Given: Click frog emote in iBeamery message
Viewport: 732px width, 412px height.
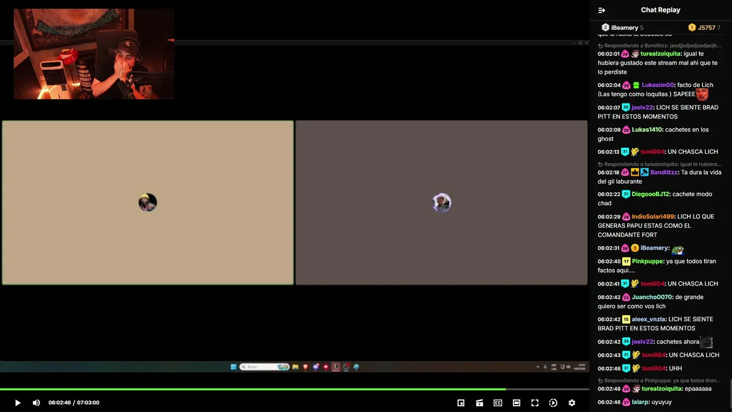Looking at the screenshot, I should click(x=678, y=249).
